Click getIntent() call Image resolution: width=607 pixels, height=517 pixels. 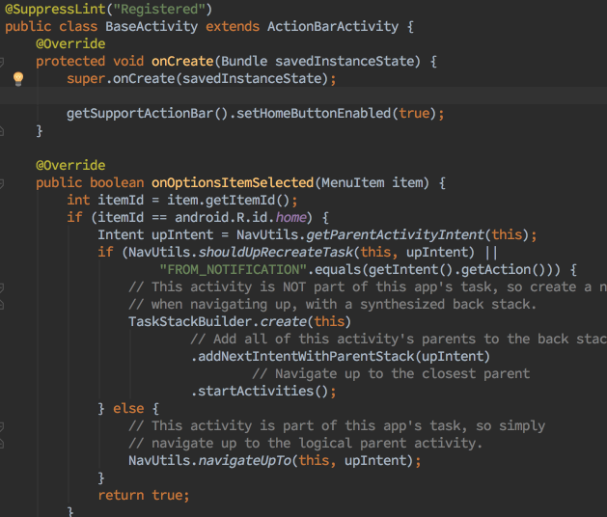(x=410, y=270)
